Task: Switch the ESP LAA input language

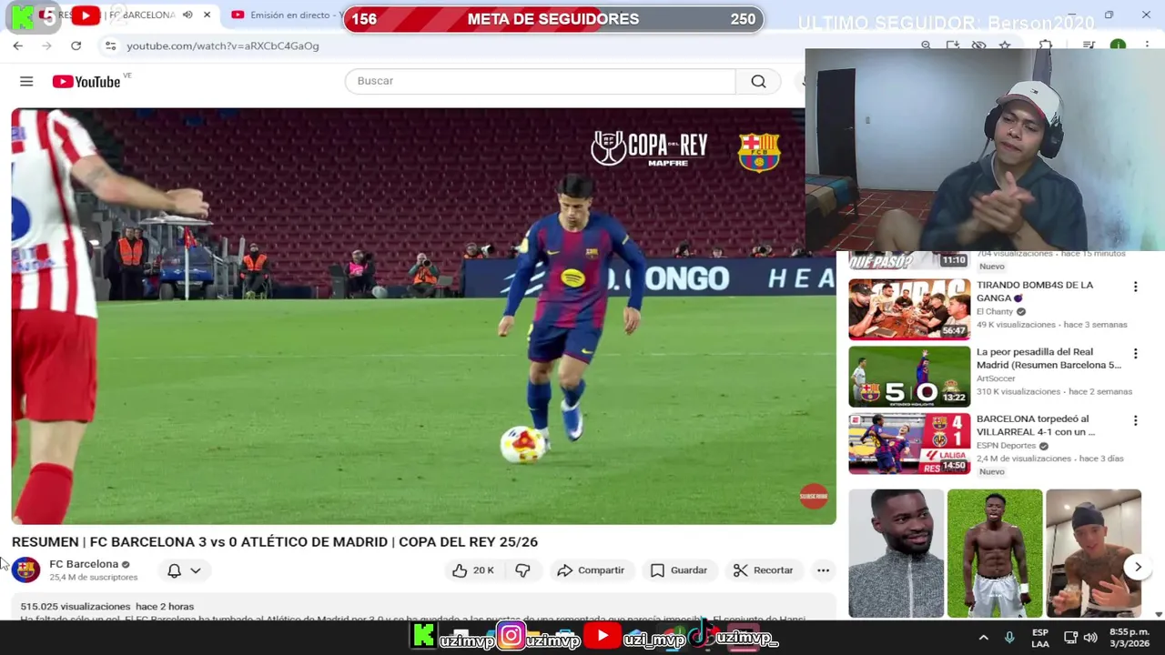Action: (x=1040, y=638)
